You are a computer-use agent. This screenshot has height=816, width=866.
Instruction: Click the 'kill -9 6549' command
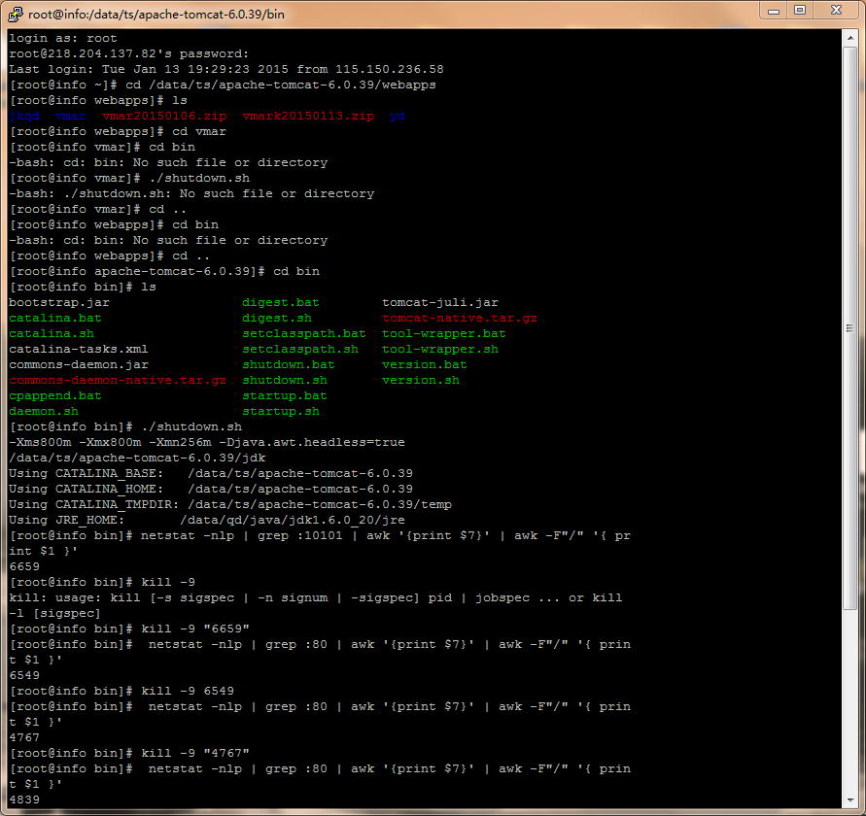(x=188, y=691)
